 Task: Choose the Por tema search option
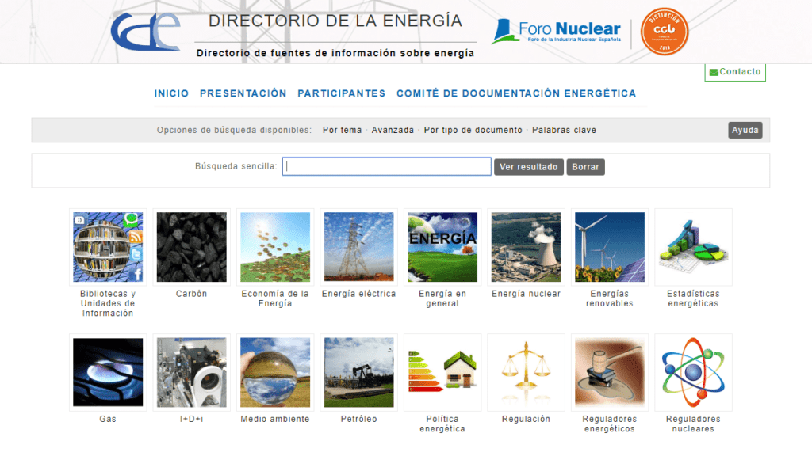point(343,131)
